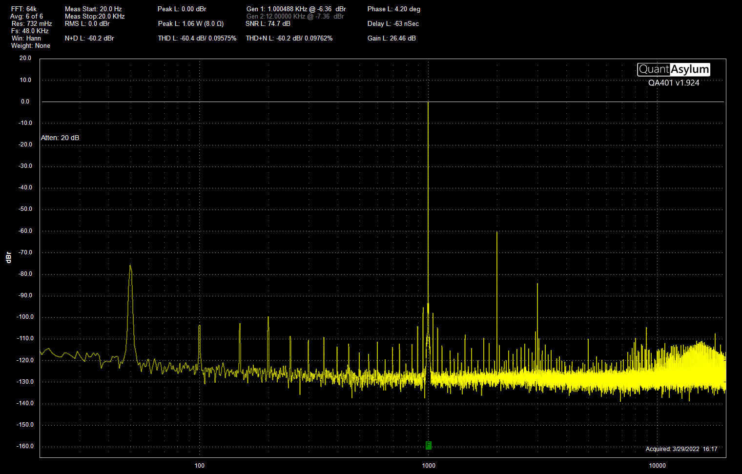Select the 'Fs: 48.0 KHz' sample rate
Image resolution: width=742 pixels, height=474 pixels.
point(30,31)
